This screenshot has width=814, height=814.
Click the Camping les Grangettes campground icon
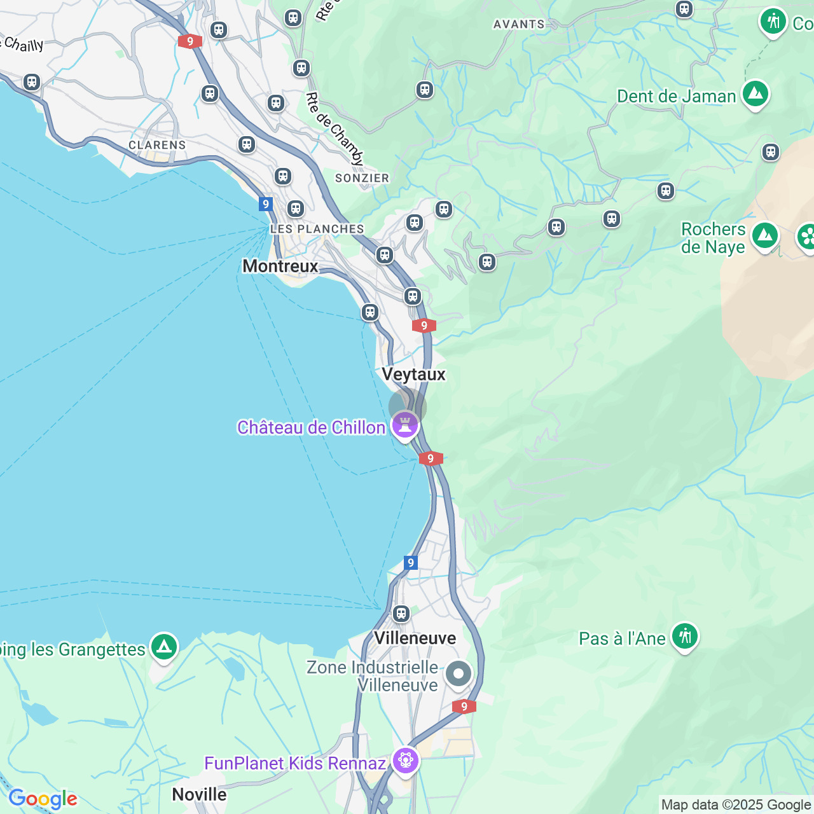pyautogui.click(x=164, y=647)
